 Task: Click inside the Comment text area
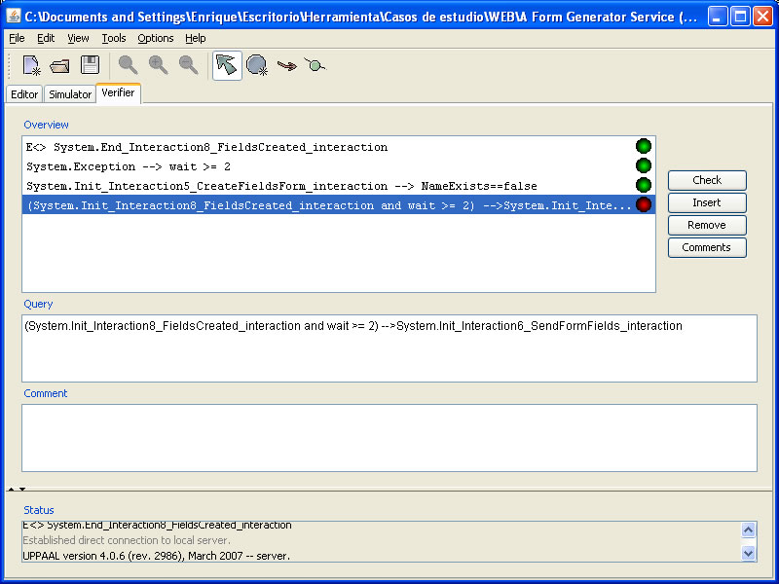(389, 437)
